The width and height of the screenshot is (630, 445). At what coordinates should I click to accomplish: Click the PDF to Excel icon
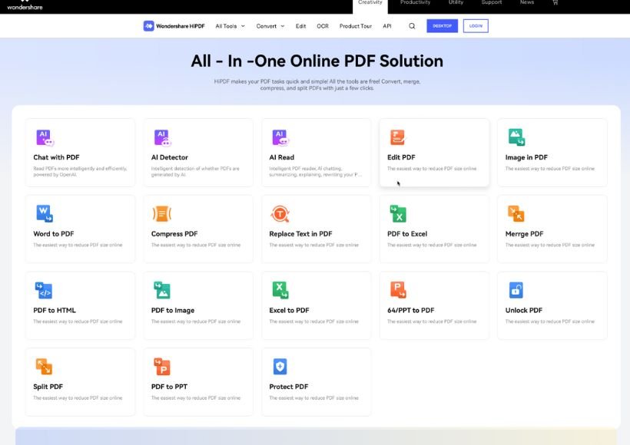pyautogui.click(x=398, y=213)
